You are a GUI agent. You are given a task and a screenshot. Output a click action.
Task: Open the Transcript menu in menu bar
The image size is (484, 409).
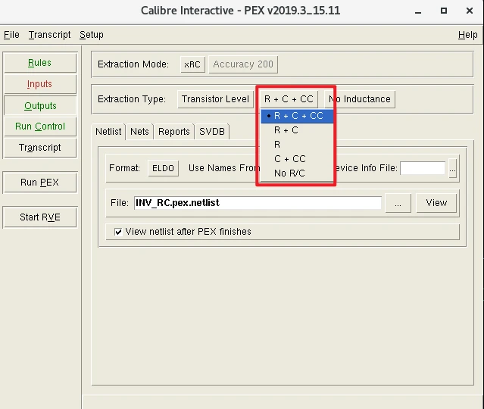(x=49, y=35)
